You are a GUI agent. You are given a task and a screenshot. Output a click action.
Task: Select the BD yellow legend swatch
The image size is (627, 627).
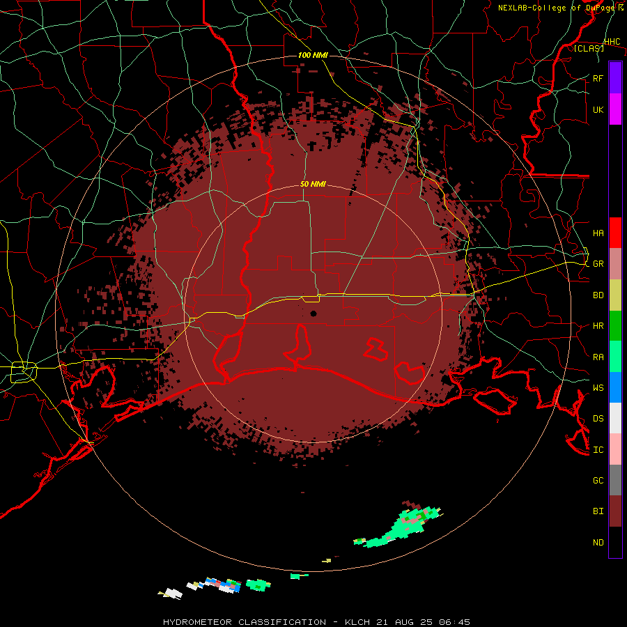(615, 295)
